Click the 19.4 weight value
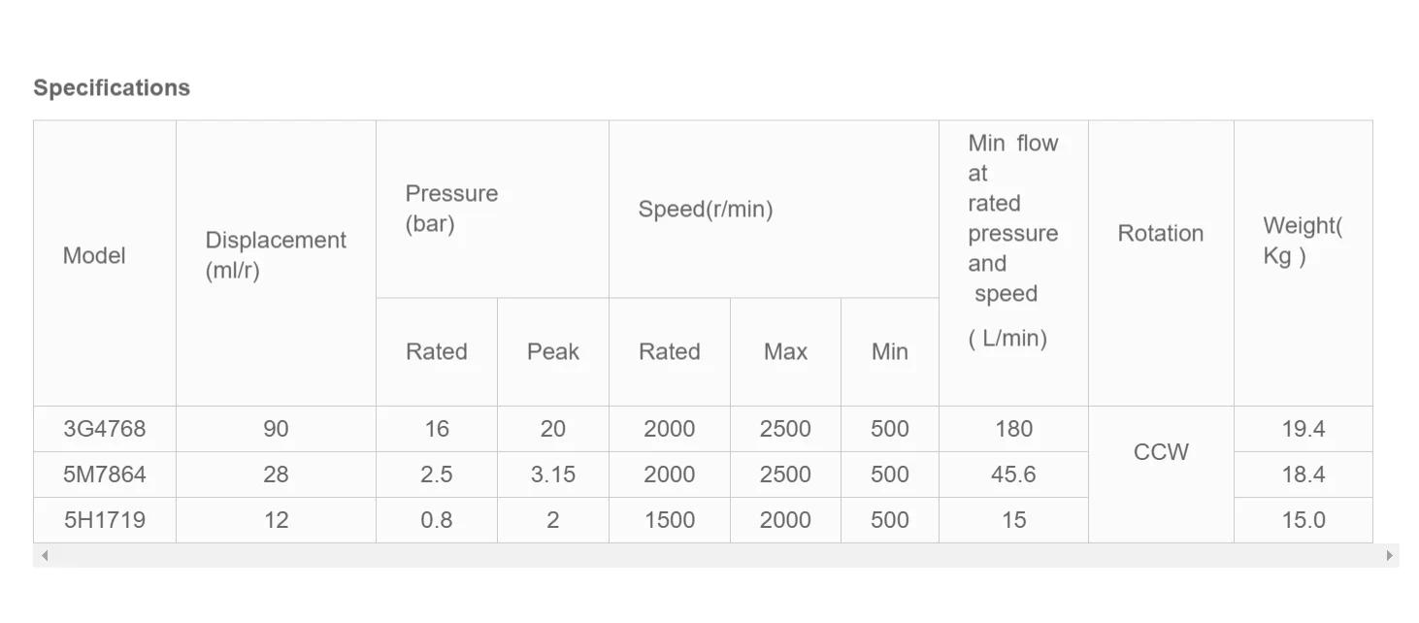 (x=1303, y=429)
